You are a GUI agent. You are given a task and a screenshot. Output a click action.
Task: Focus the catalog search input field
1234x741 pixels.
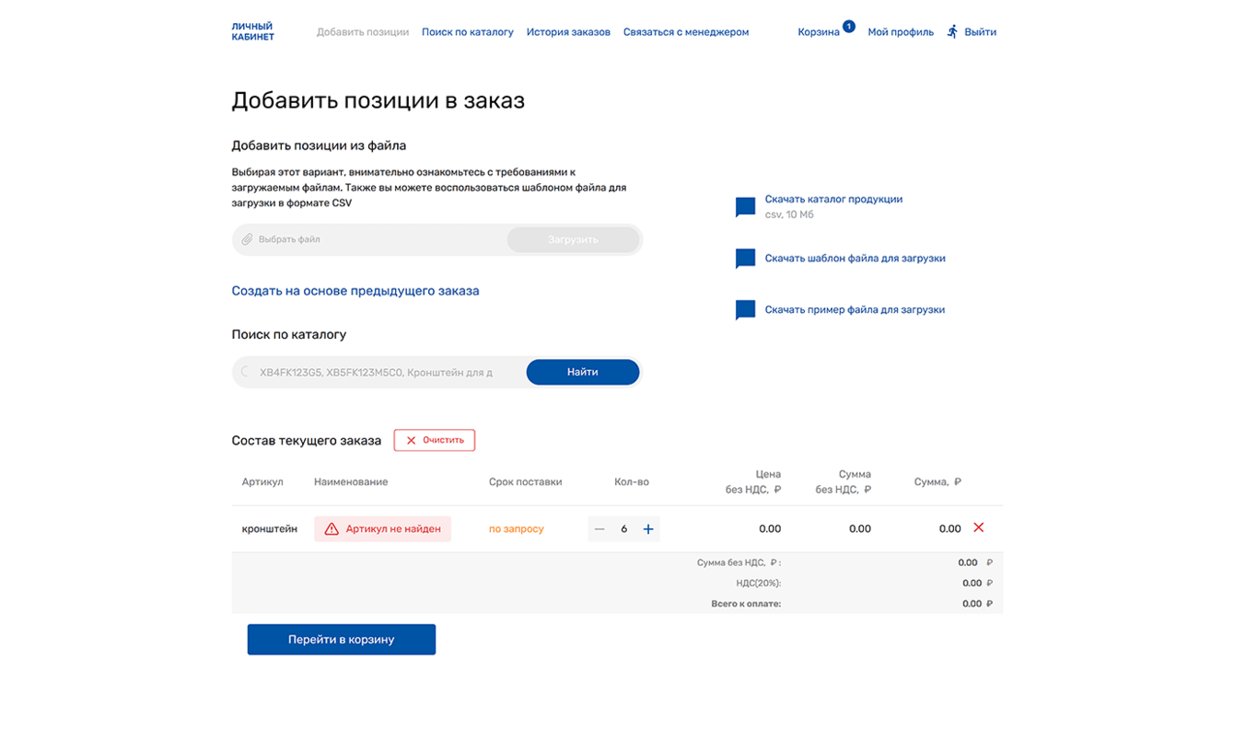click(378, 373)
